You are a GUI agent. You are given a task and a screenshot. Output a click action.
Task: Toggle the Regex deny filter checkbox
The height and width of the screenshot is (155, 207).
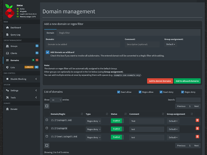click(182, 92)
